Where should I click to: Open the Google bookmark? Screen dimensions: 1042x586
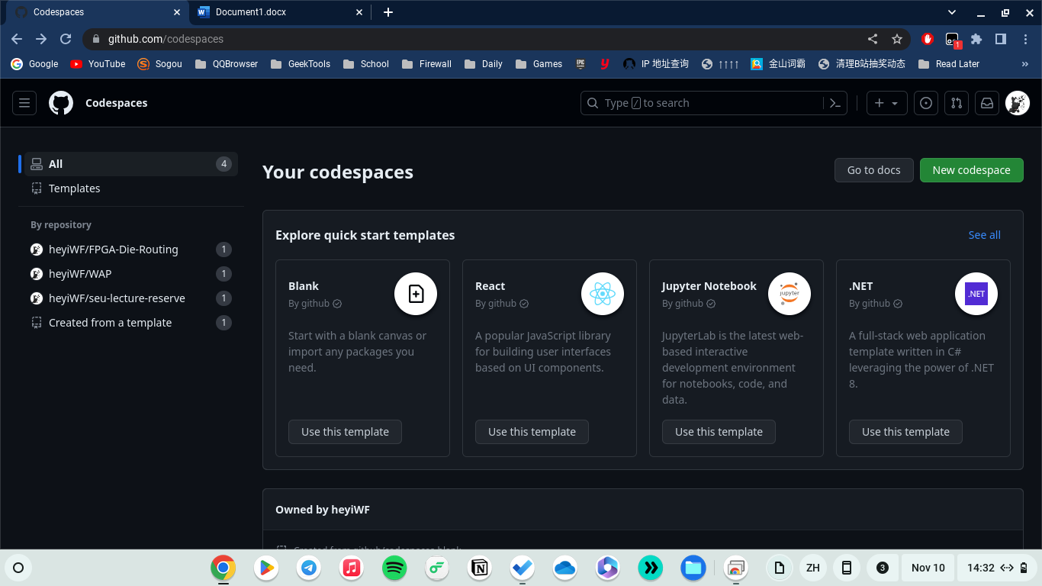(34, 64)
